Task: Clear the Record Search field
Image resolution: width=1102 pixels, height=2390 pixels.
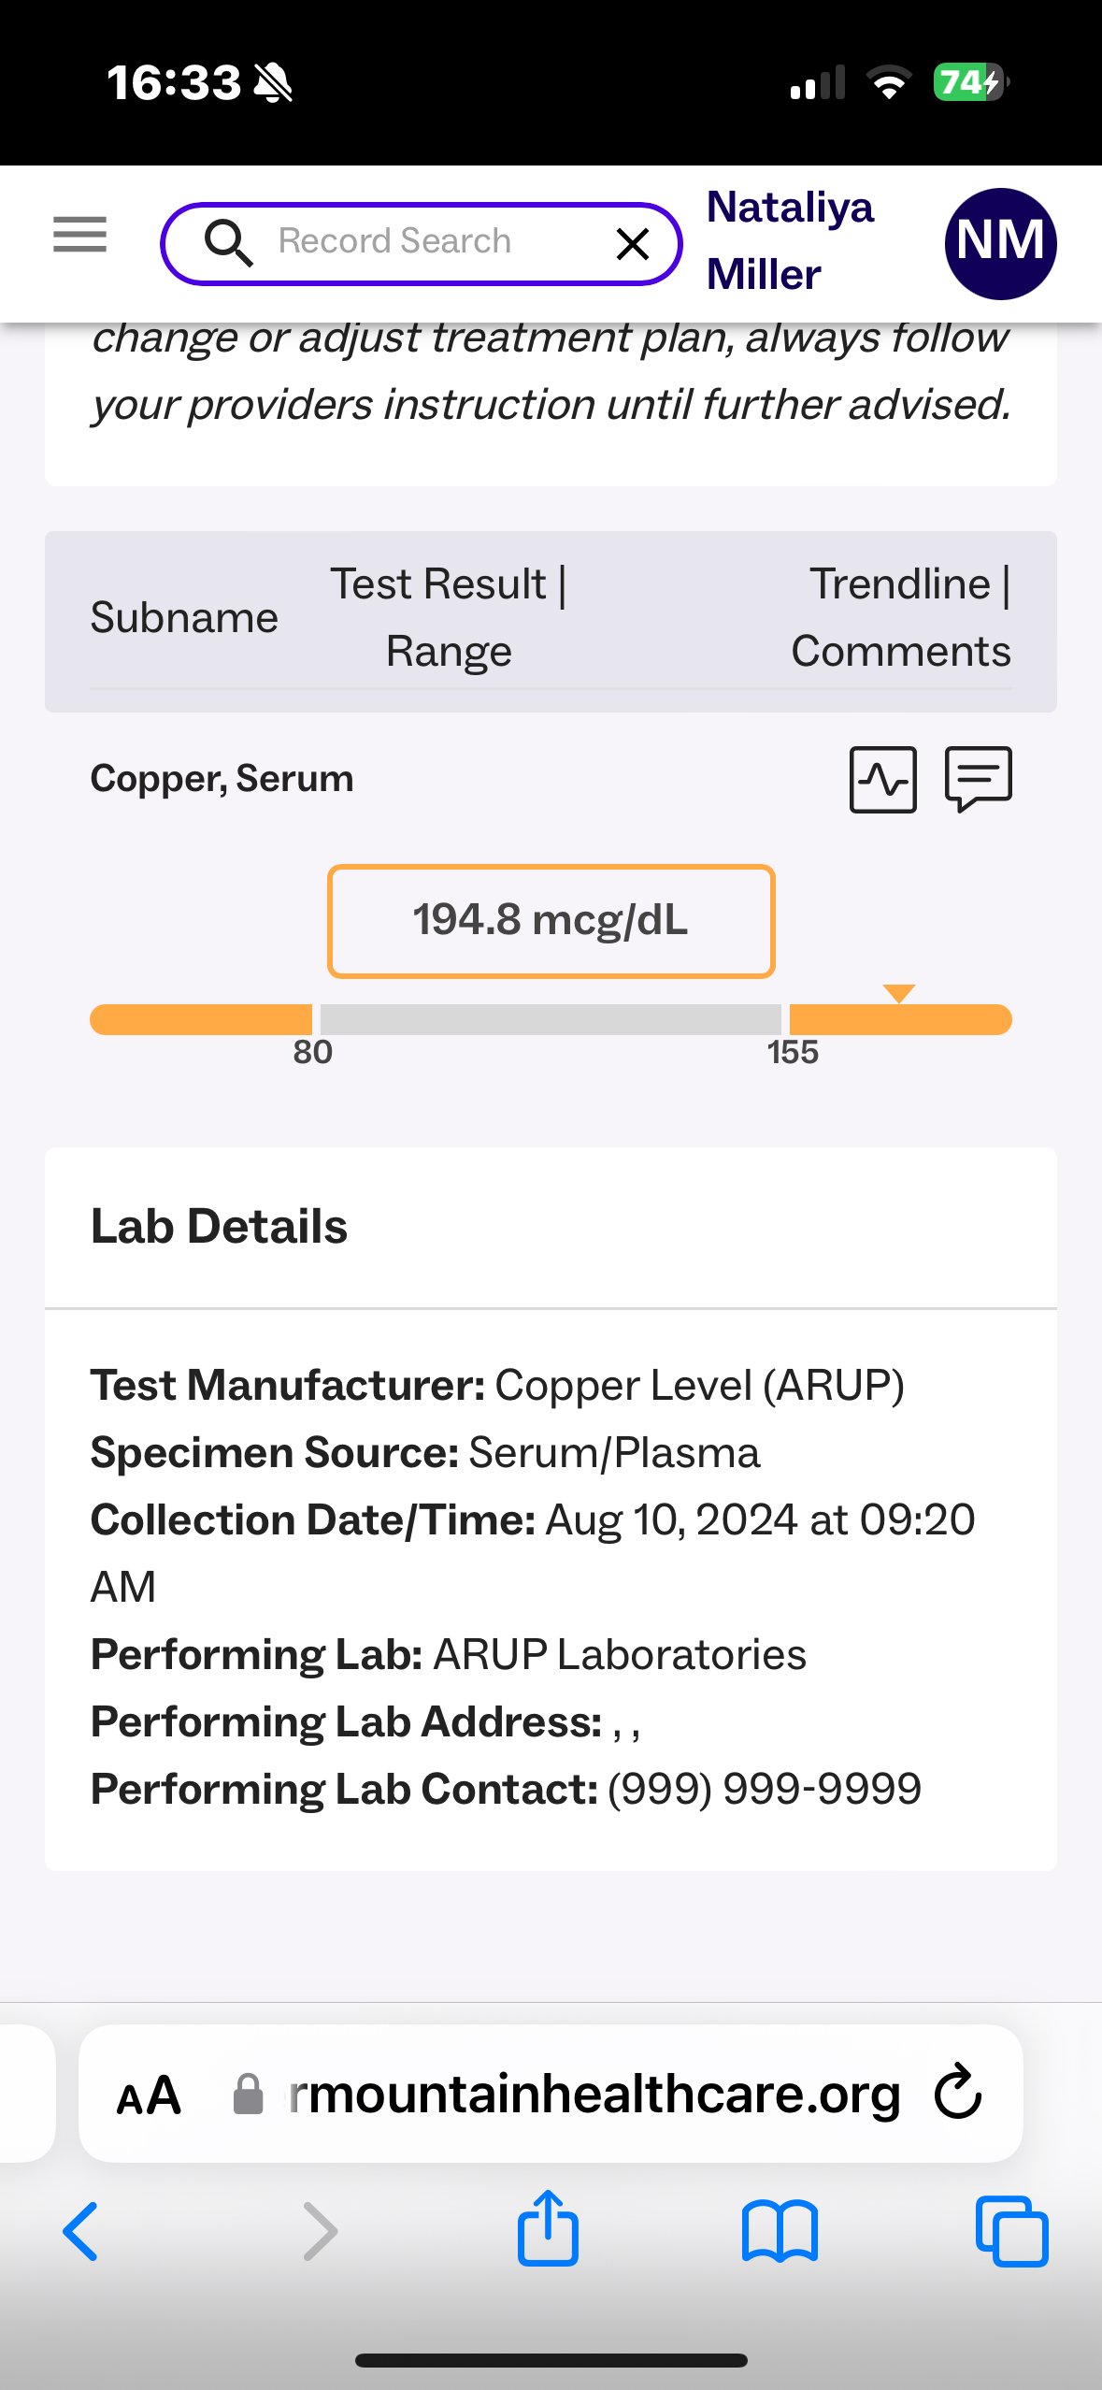Action: [x=633, y=244]
